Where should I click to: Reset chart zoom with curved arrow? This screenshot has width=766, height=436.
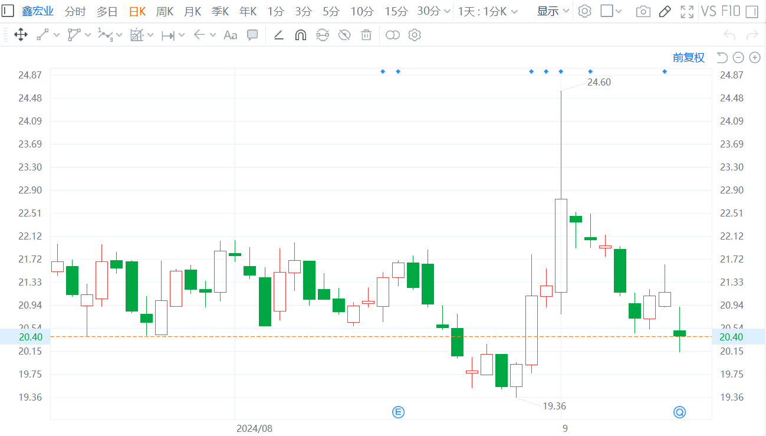pos(722,57)
